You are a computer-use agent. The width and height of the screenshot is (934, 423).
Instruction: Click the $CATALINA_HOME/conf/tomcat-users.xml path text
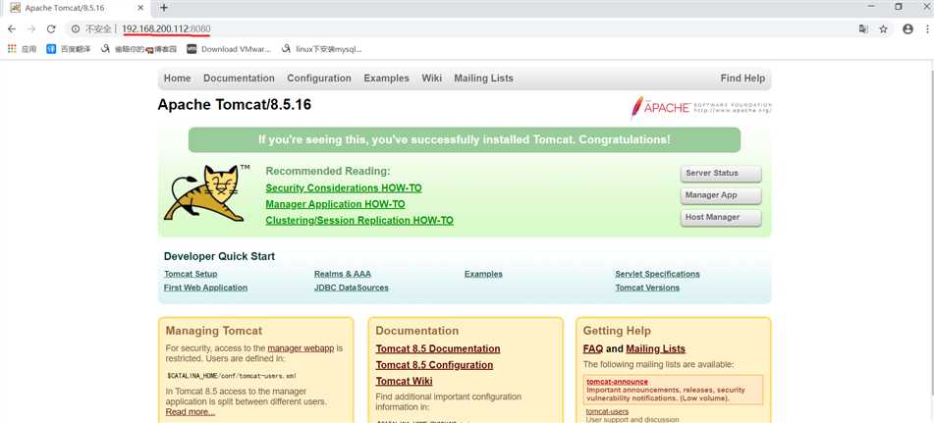232,376
